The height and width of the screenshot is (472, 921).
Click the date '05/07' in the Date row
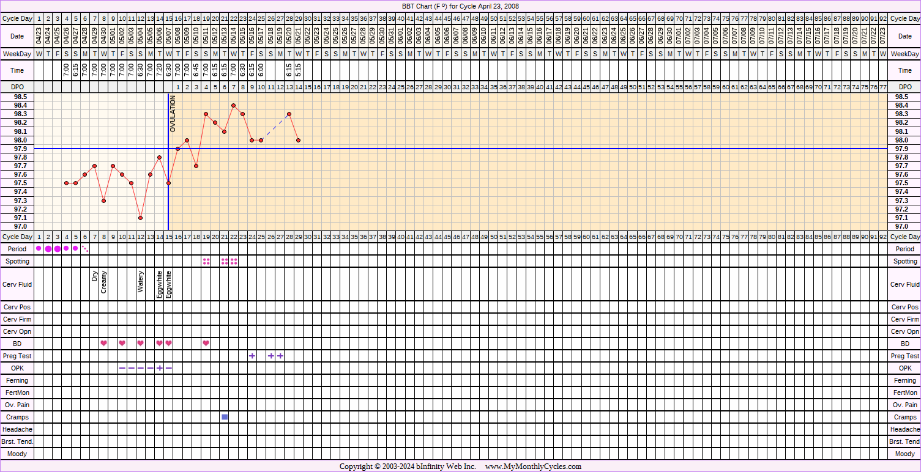point(168,36)
